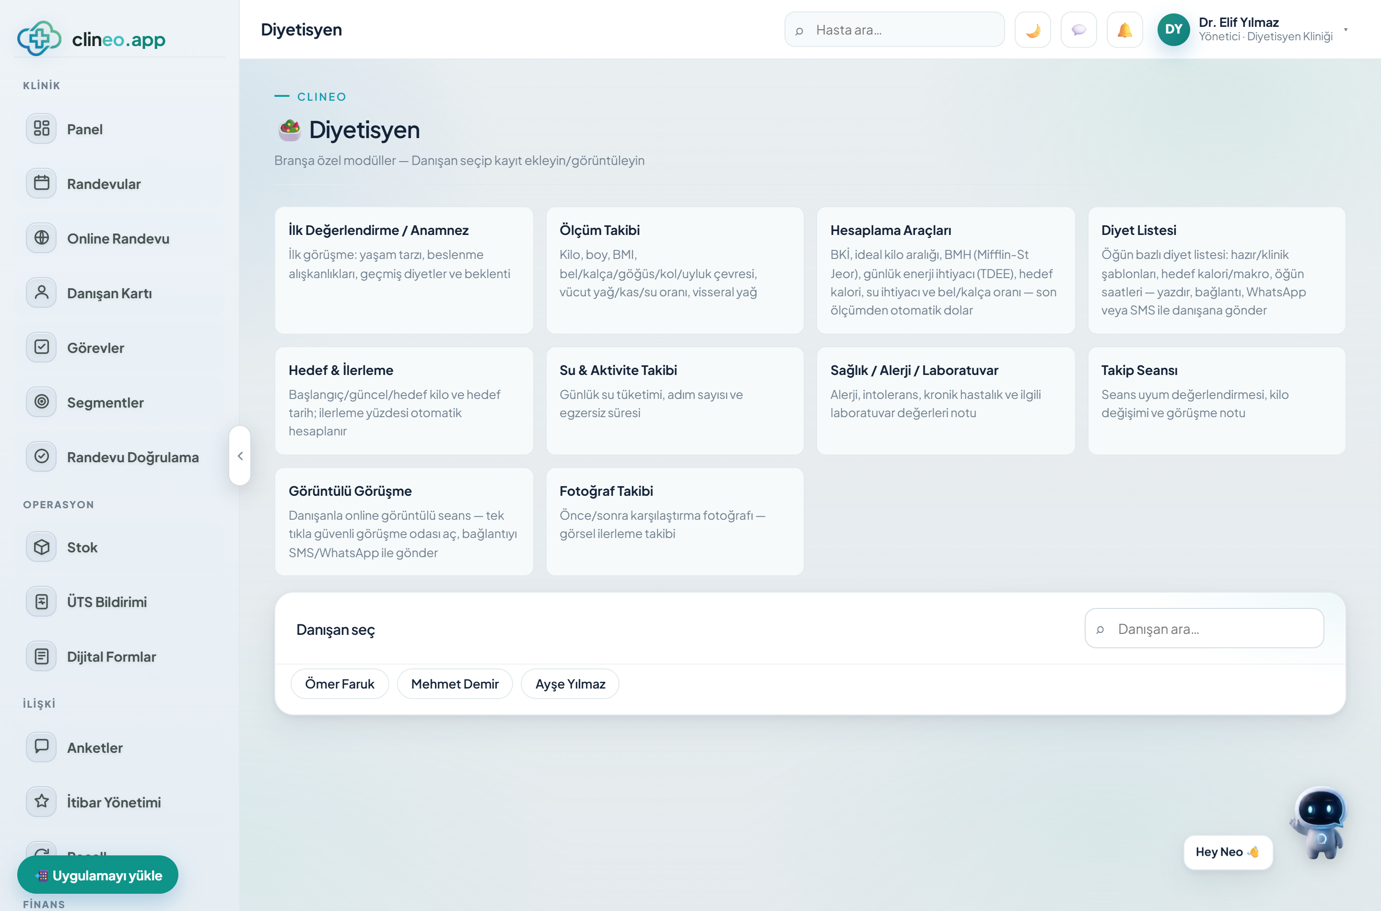The height and width of the screenshot is (911, 1381).
Task: Open notifications bell
Action: pos(1124,30)
